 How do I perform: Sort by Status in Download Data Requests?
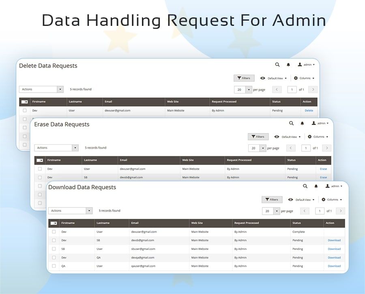(x=296, y=223)
